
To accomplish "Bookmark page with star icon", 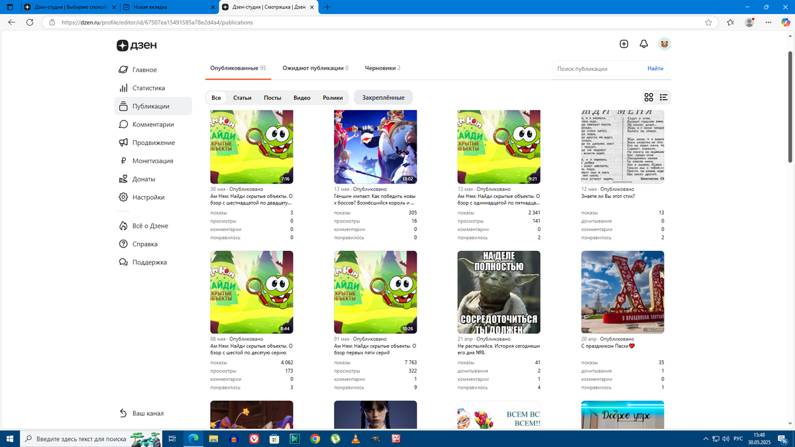I will click(708, 22).
